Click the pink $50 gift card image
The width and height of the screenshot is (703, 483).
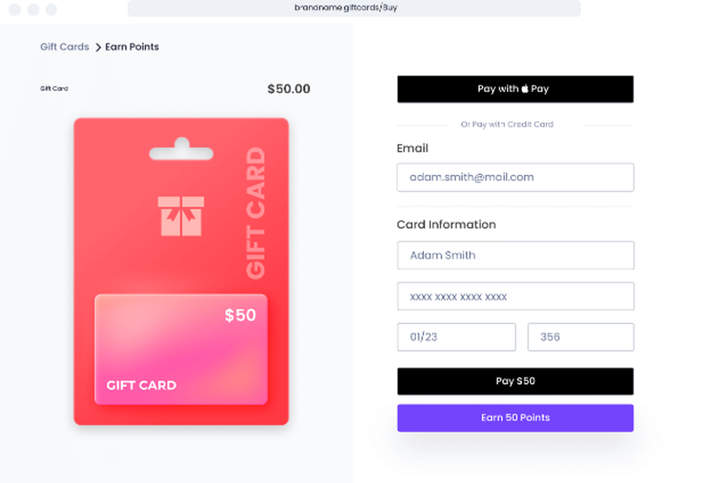[x=181, y=349]
